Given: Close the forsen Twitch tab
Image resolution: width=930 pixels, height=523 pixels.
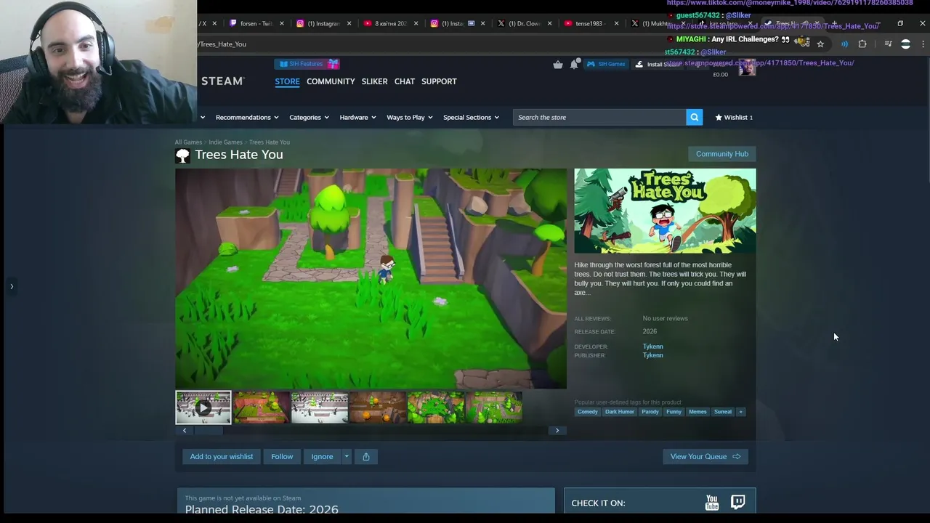Looking at the screenshot, I should click(282, 23).
